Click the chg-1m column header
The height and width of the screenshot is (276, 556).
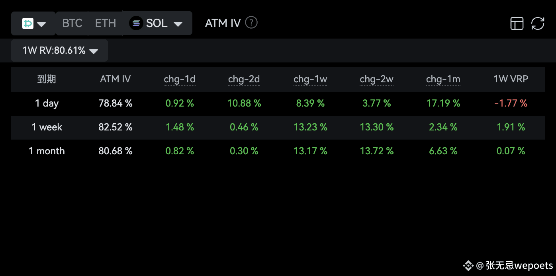(443, 79)
